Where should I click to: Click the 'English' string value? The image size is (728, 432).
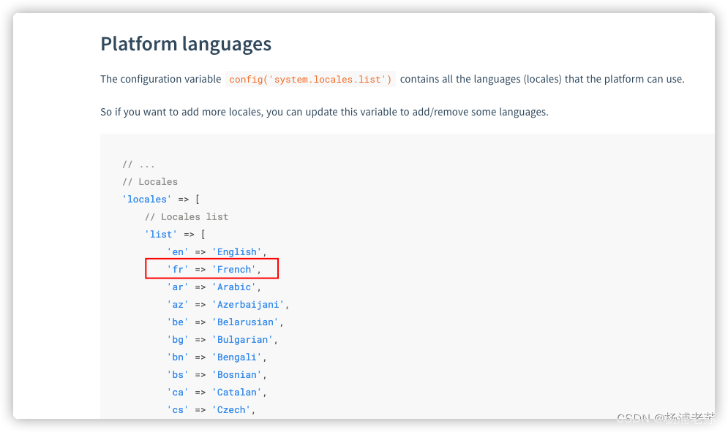pyautogui.click(x=236, y=252)
